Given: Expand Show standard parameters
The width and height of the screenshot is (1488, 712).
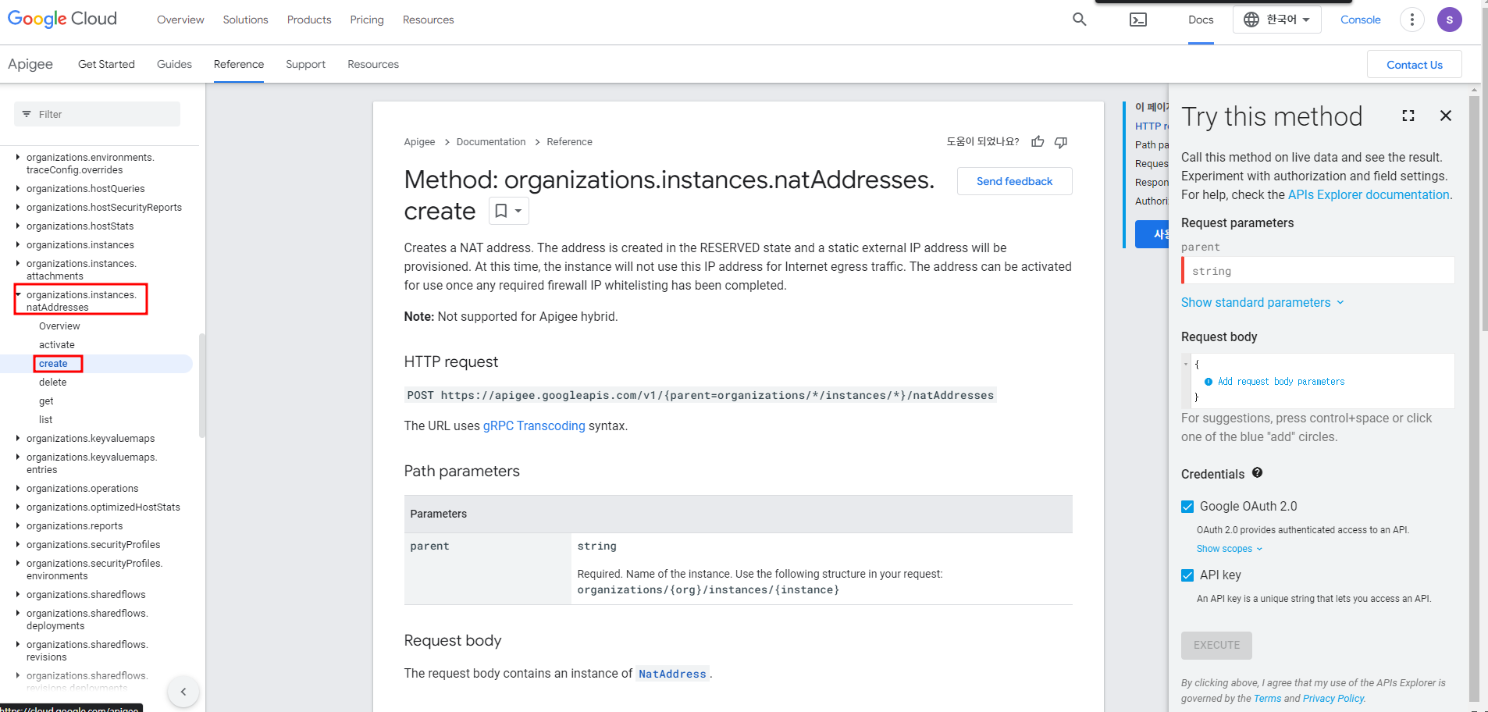Looking at the screenshot, I should pyautogui.click(x=1262, y=303).
